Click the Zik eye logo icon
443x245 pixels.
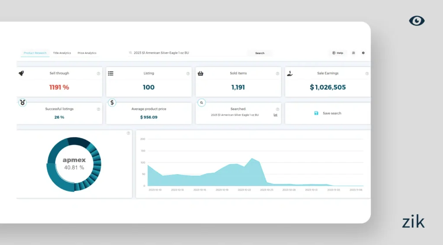[417, 21]
